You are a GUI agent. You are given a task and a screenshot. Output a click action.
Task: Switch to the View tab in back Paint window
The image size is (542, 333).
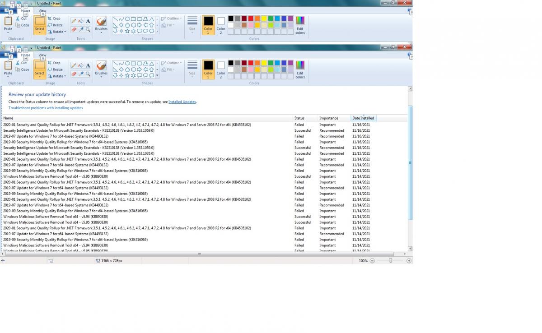(x=42, y=10)
